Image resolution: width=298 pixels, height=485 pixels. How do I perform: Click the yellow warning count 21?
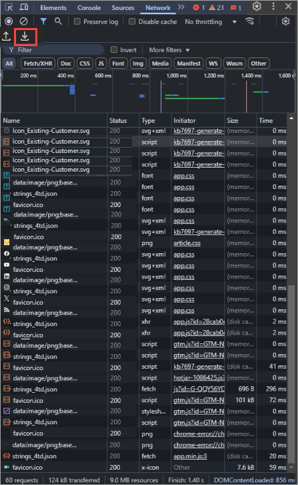[216, 7]
